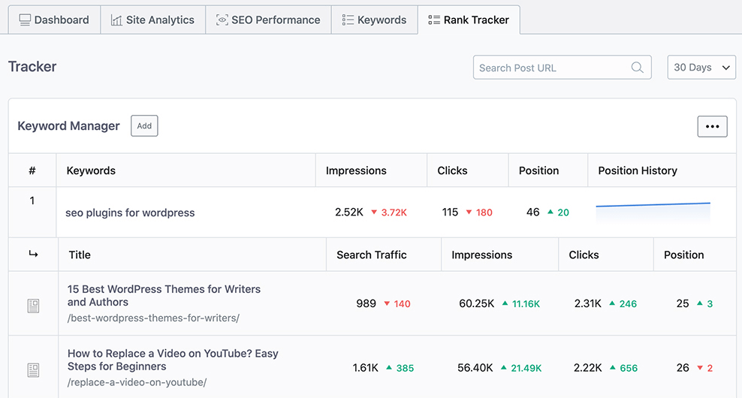Select keyword 'seo plugins for wordpress'

[130, 213]
